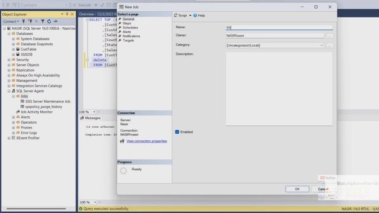Select the Replication folder
This screenshot has height=213, width=379.
(x=25, y=70)
